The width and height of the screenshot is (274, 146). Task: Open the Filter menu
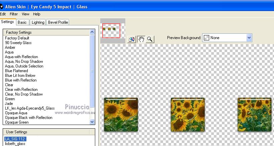[14, 14]
